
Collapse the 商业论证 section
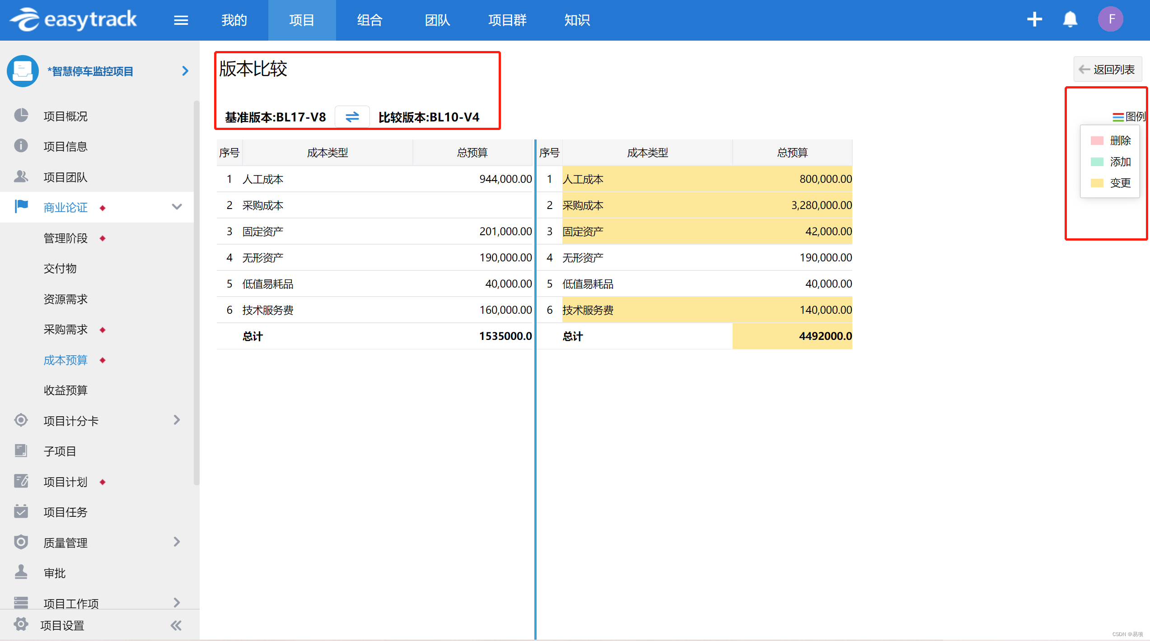click(x=177, y=207)
